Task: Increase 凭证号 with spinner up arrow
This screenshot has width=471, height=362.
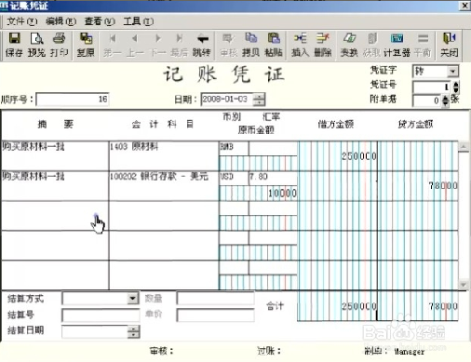Action: click(456, 84)
